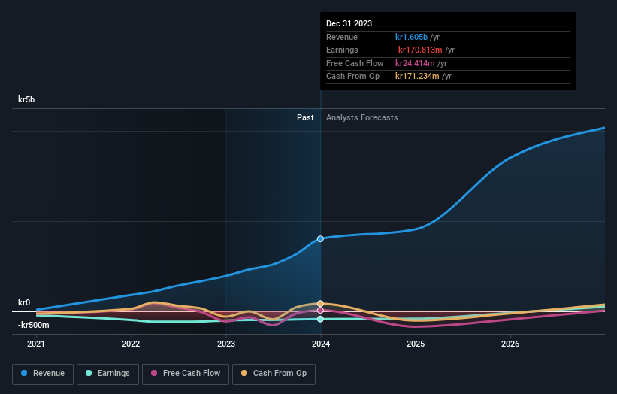Viewport: 617px width, 394px height.
Task: Click the Cash From Op label in tooltip
Action: click(x=353, y=77)
